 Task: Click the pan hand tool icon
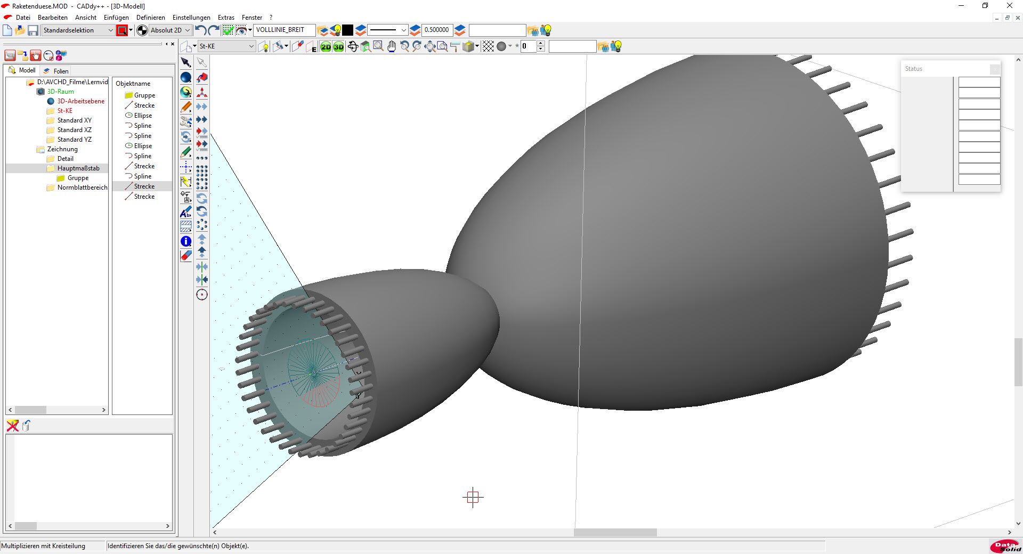tap(392, 47)
